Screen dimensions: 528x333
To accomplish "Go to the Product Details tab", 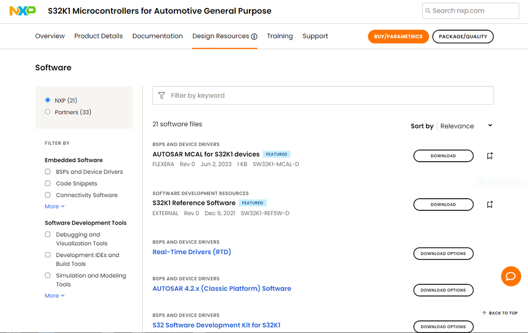I will click(98, 36).
